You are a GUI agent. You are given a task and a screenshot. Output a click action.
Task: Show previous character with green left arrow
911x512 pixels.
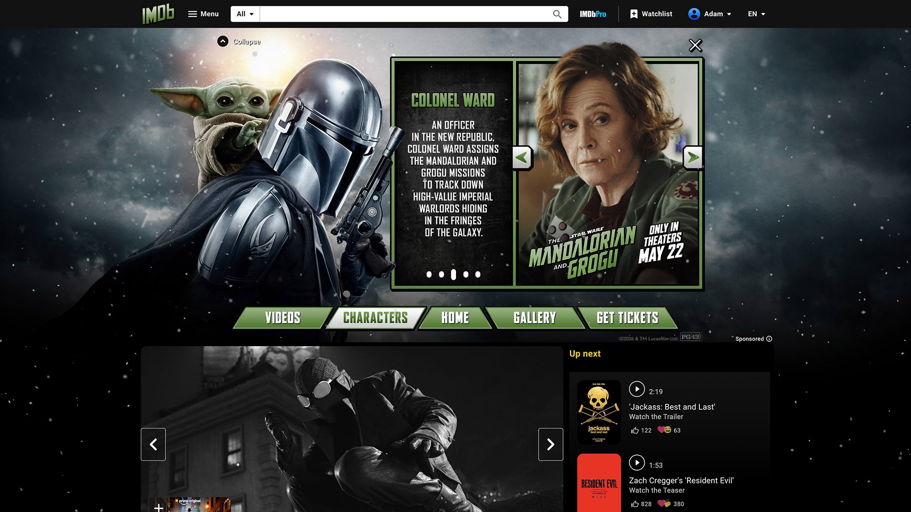coord(522,157)
